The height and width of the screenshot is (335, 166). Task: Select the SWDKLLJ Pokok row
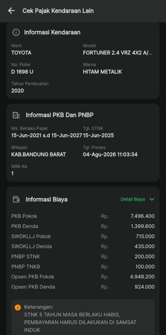[x=83, y=236]
